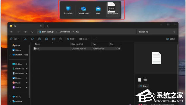Select the hai text document row
186x105 pixels.
coord(77,49)
